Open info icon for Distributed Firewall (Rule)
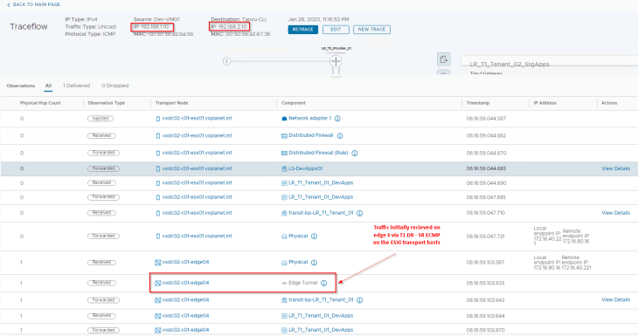This screenshot has width=638, height=336. 355,154
